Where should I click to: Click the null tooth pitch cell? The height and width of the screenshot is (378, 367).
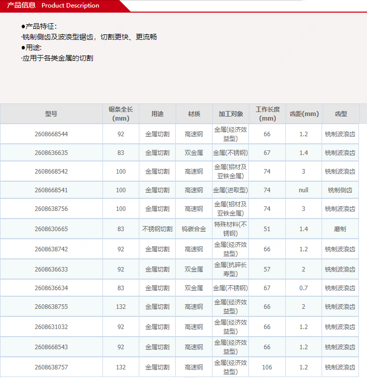coord(303,190)
